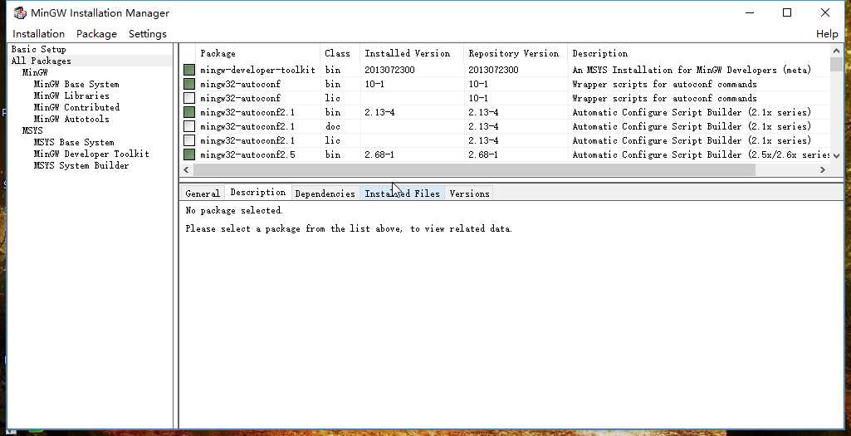Close the MinGW Installation Manager window

[x=825, y=13]
